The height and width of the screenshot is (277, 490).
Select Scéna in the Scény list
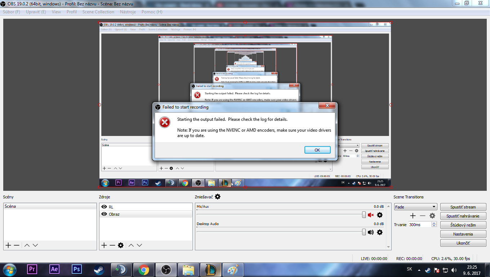click(x=50, y=206)
